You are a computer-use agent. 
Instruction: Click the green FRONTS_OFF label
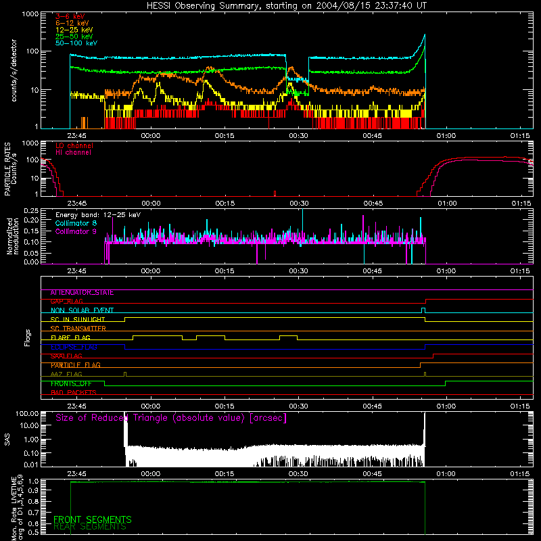[71, 383]
